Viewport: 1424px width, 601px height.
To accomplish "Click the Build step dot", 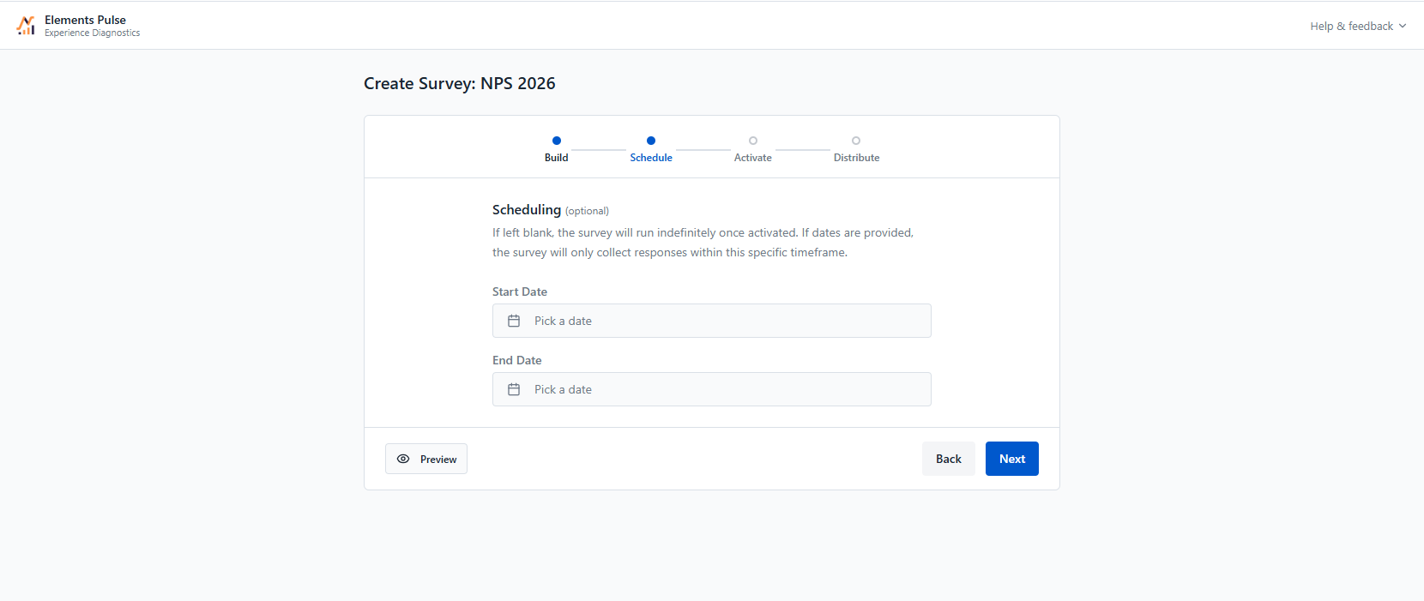I will click(557, 141).
